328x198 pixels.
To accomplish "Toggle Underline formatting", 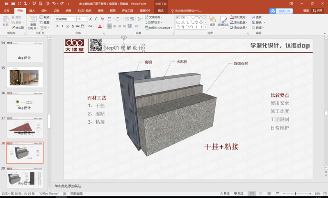I will click(x=67, y=26).
